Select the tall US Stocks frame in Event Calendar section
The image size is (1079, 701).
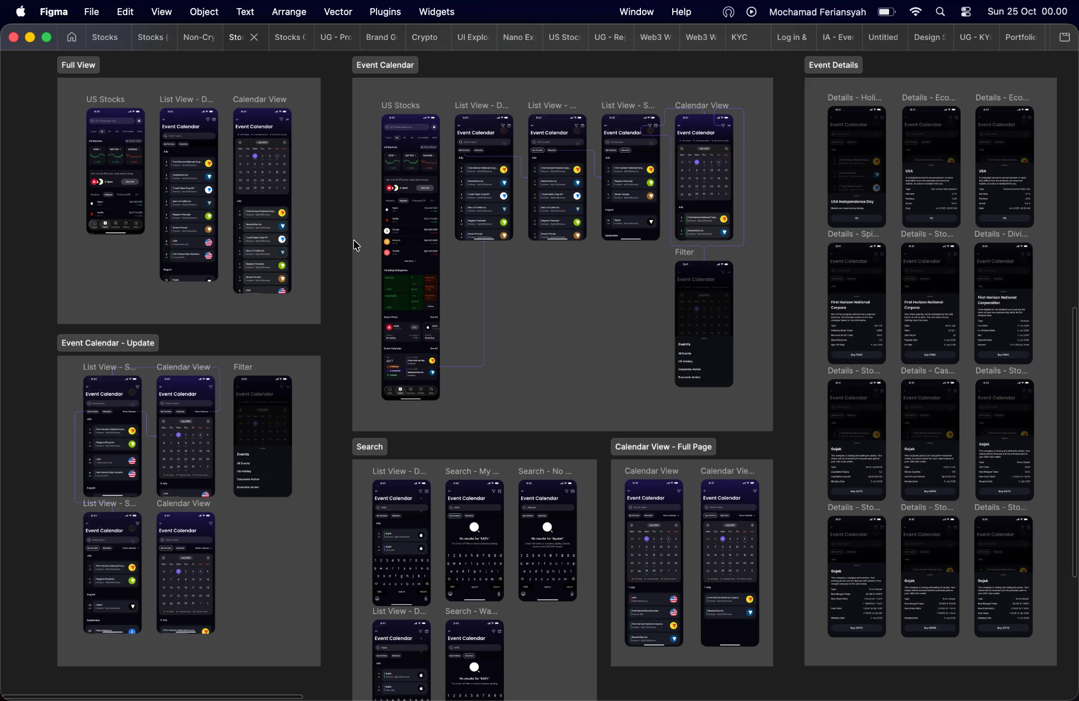coord(411,257)
